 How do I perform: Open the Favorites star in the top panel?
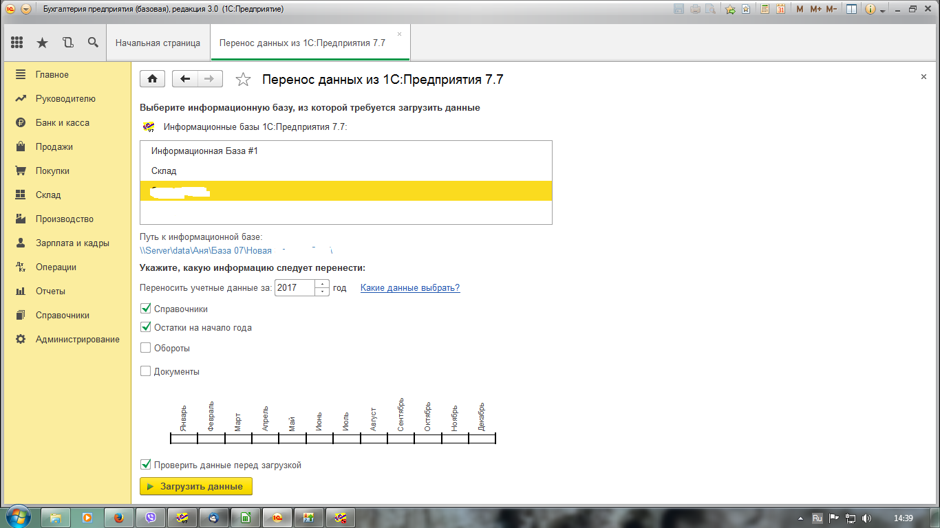43,43
